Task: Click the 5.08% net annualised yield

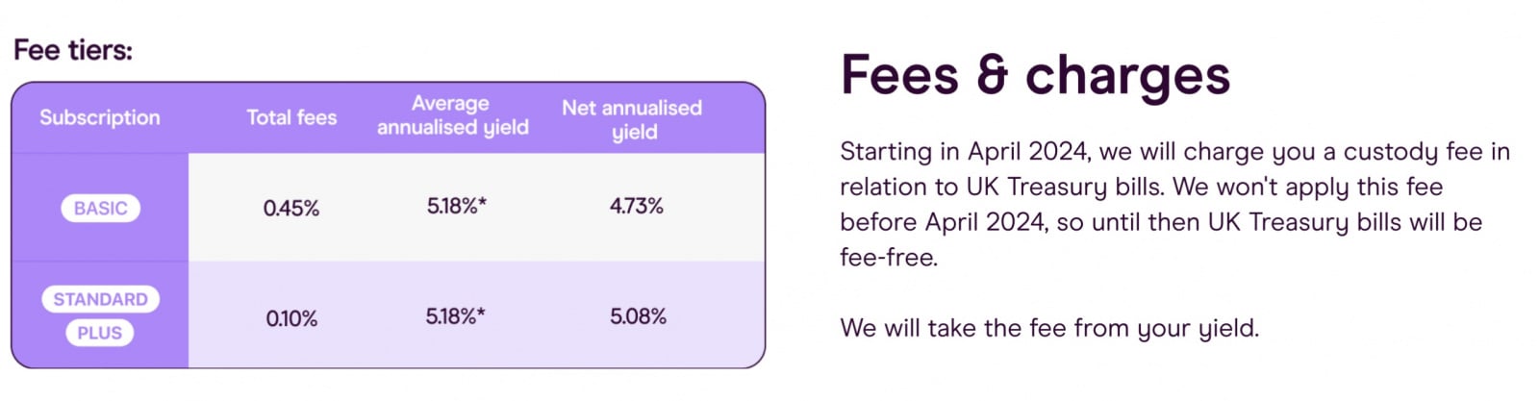Action: pyautogui.click(x=638, y=315)
